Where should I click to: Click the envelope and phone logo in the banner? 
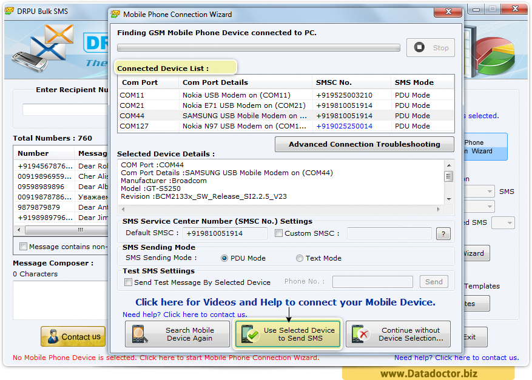click(x=43, y=47)
